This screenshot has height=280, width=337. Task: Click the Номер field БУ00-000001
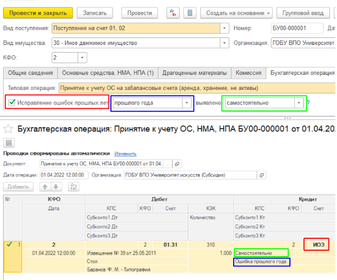[x=297, y=28]
